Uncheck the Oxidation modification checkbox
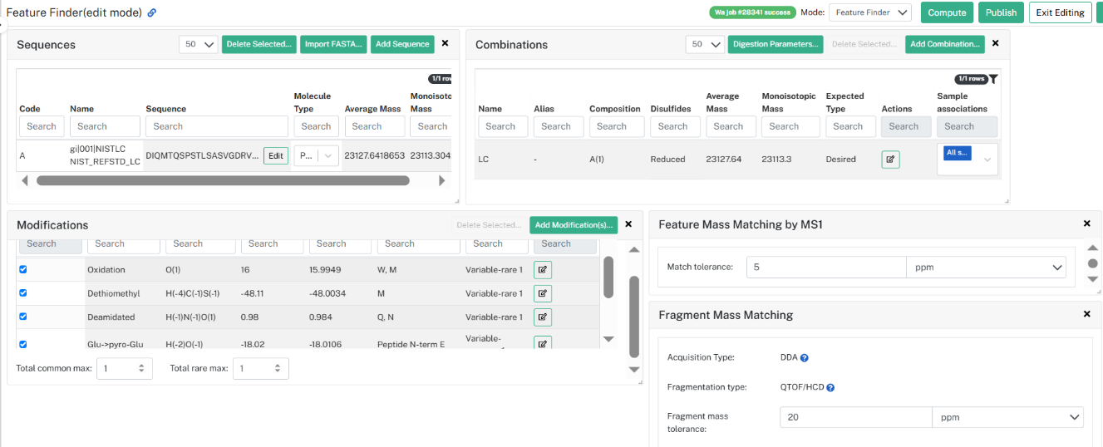1103x447 pixels. tap(23, 269)
